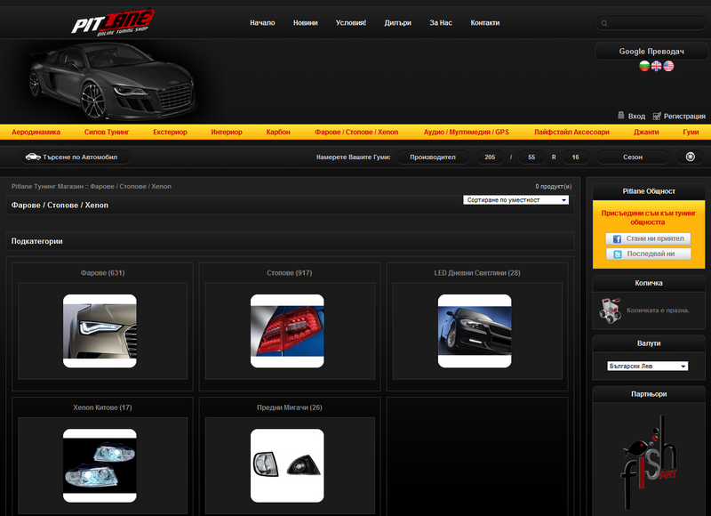Click the 0 продукт(и) count text
The width and height of the screenshot is (711, 516).
coord(553,187)
